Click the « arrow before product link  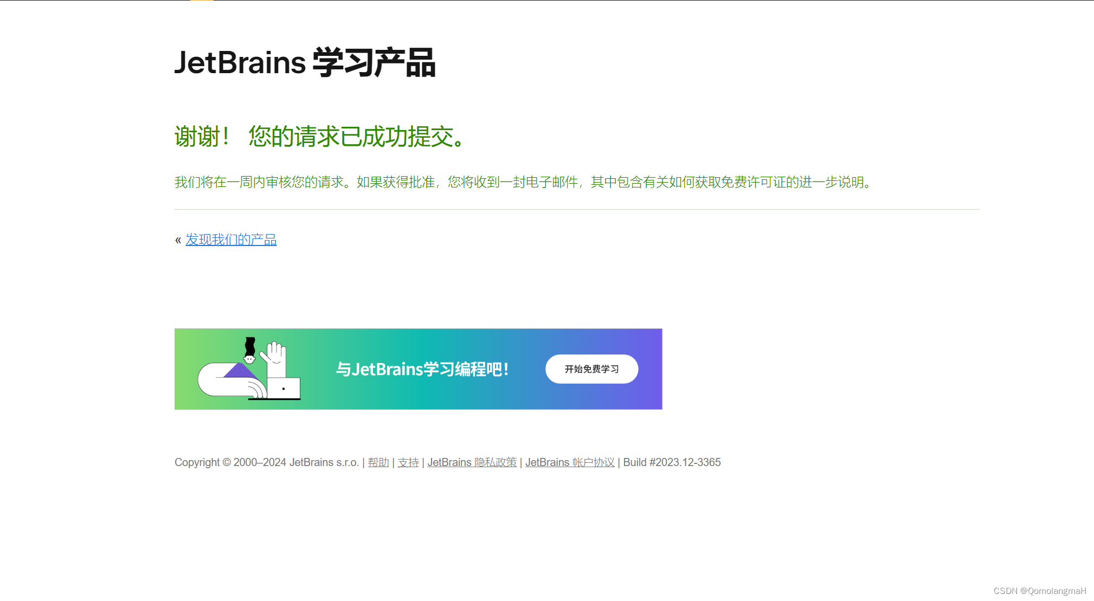pyautogui.click(x=178, y=240)
